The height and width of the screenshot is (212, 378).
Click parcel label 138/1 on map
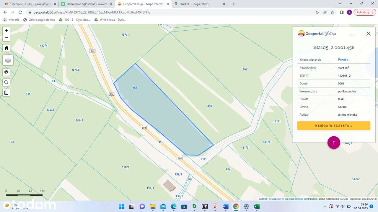[126, 167]
